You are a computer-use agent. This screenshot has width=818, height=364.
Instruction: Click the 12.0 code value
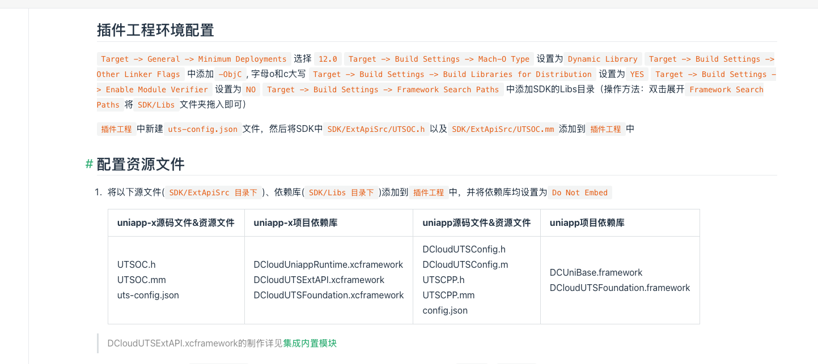coord(328,59)
